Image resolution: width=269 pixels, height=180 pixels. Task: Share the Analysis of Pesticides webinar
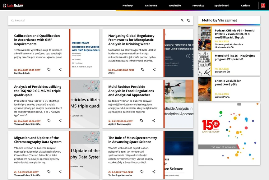point(60,121)
